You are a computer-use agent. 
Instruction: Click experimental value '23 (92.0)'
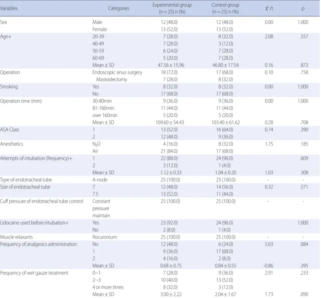point(169,223)
